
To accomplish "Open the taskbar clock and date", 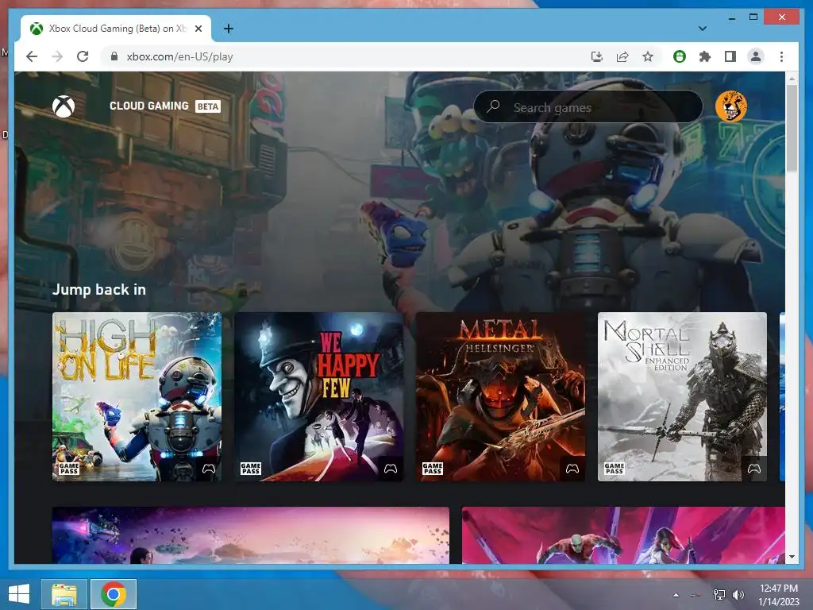I will [x=778, y=595].
